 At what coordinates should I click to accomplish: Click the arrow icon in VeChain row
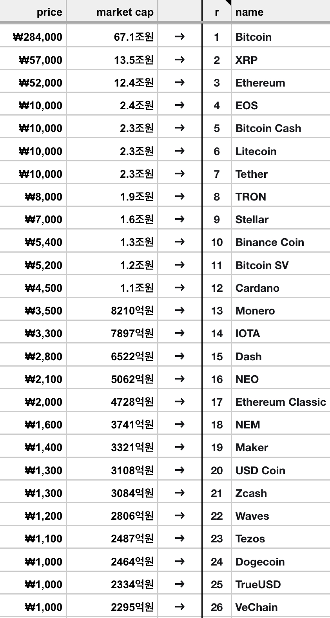180,607
